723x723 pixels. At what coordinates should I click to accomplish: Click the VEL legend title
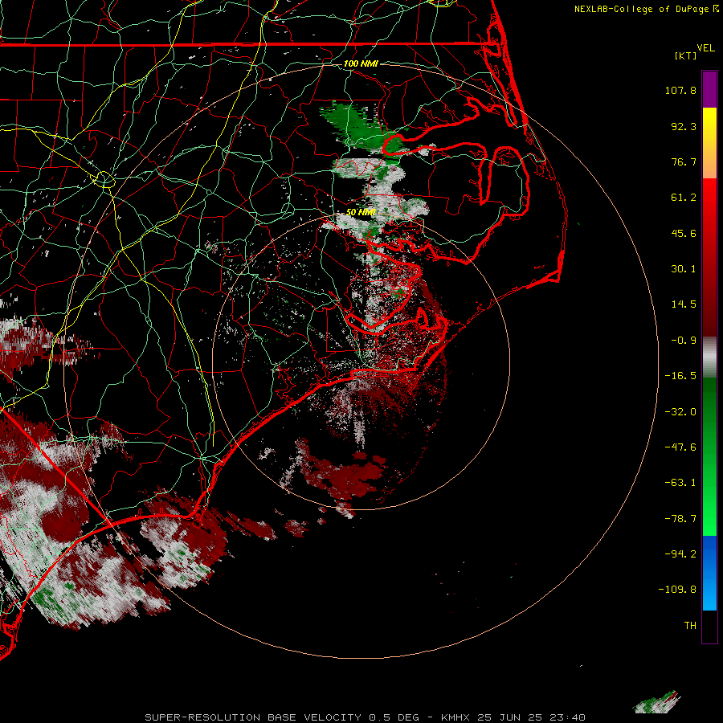tap(706, 47)
